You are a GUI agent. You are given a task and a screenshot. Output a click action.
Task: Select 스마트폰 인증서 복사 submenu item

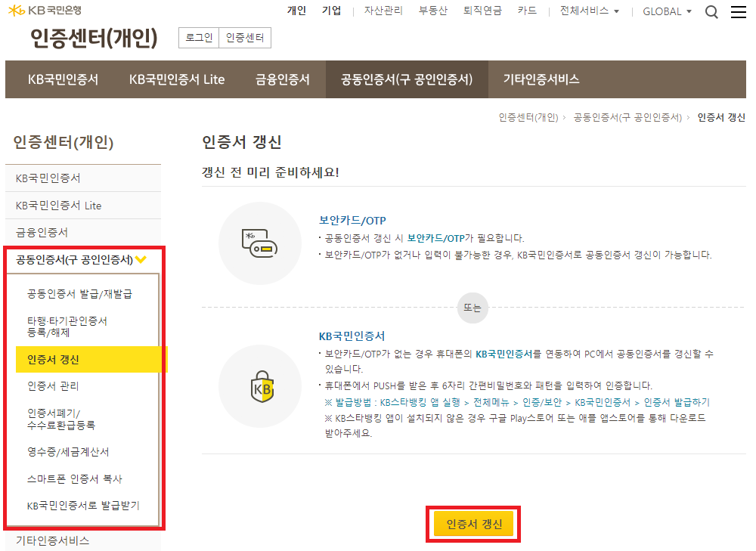(x=75, y=479)
